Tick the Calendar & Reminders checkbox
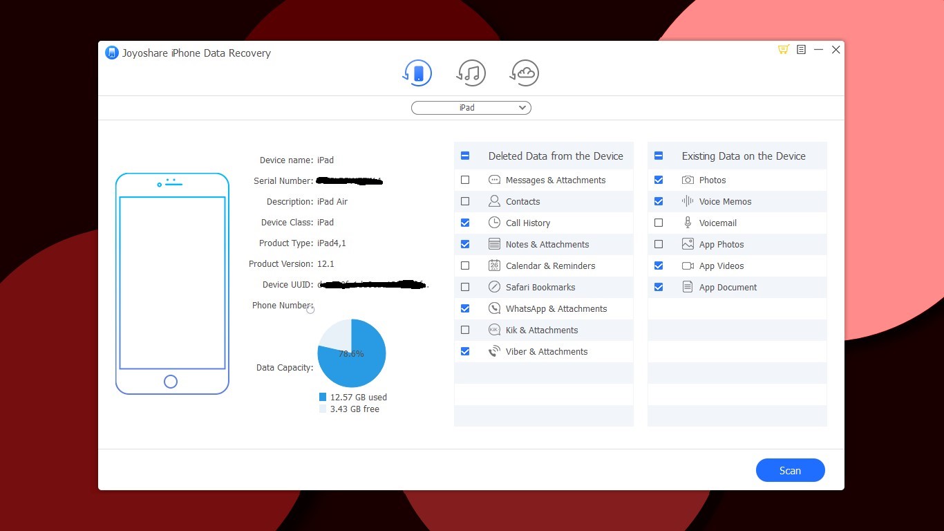 465,265
